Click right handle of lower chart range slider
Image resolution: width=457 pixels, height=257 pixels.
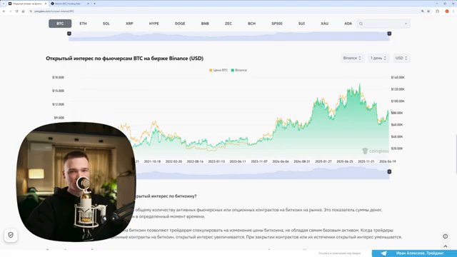tap(389, 171)
